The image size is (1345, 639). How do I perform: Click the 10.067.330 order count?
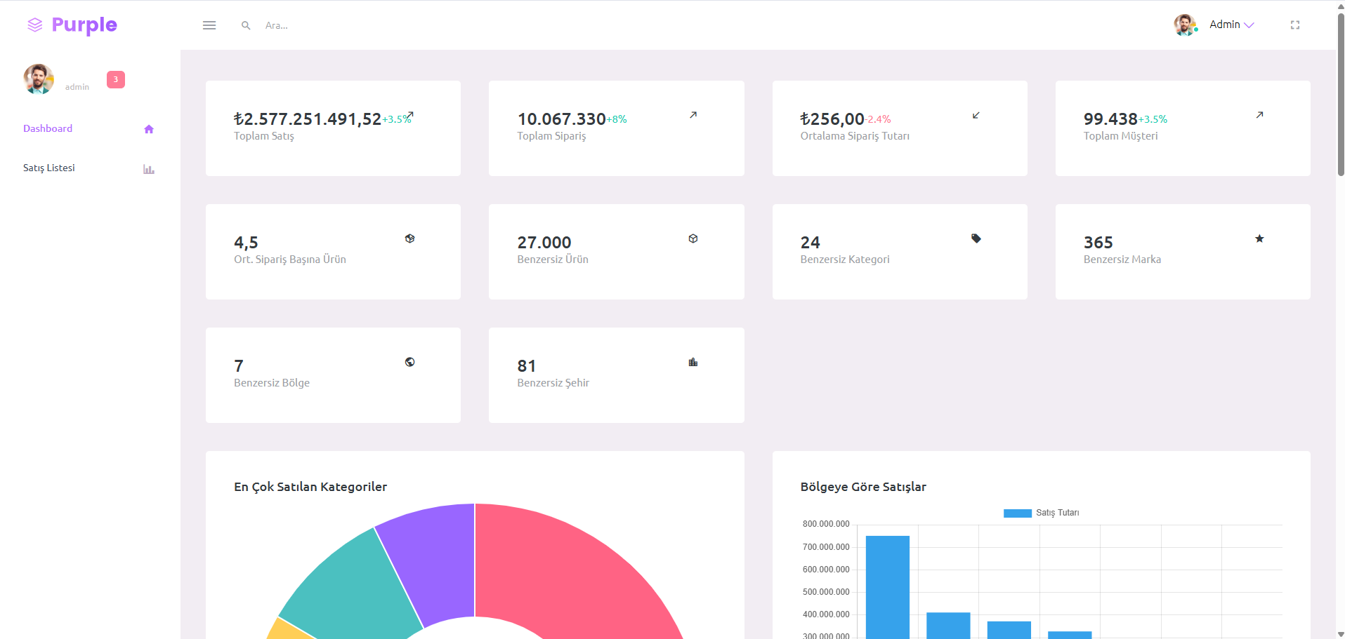point(562,119)
